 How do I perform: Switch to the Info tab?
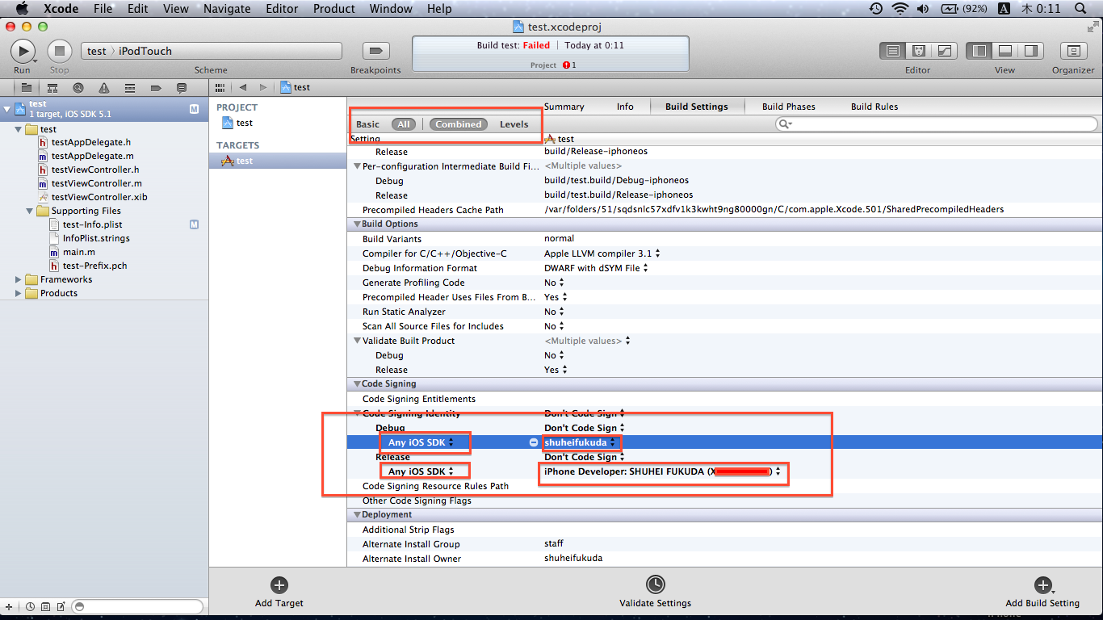click(x=625, y=107)
